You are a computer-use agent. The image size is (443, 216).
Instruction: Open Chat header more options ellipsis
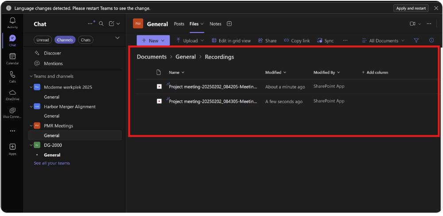coord(90,24)
